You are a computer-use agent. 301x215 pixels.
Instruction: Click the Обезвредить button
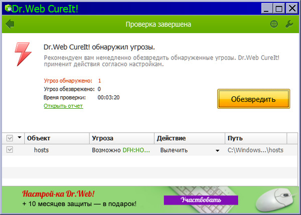(253, 99)
